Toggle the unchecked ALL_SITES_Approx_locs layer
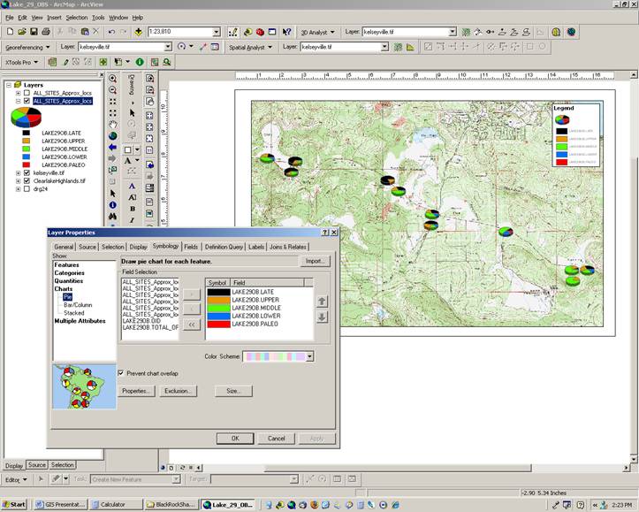This screenshot has height=512, width=639. point(27,93)
